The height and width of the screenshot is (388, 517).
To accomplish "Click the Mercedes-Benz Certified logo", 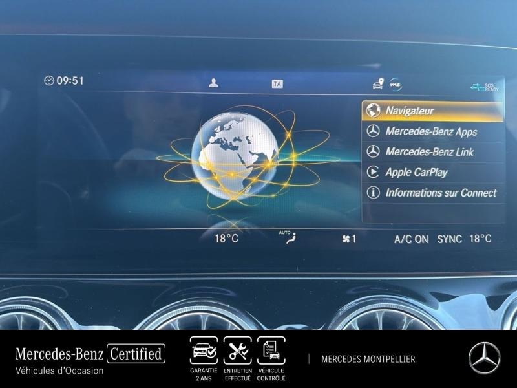I will tap(90, 354).
